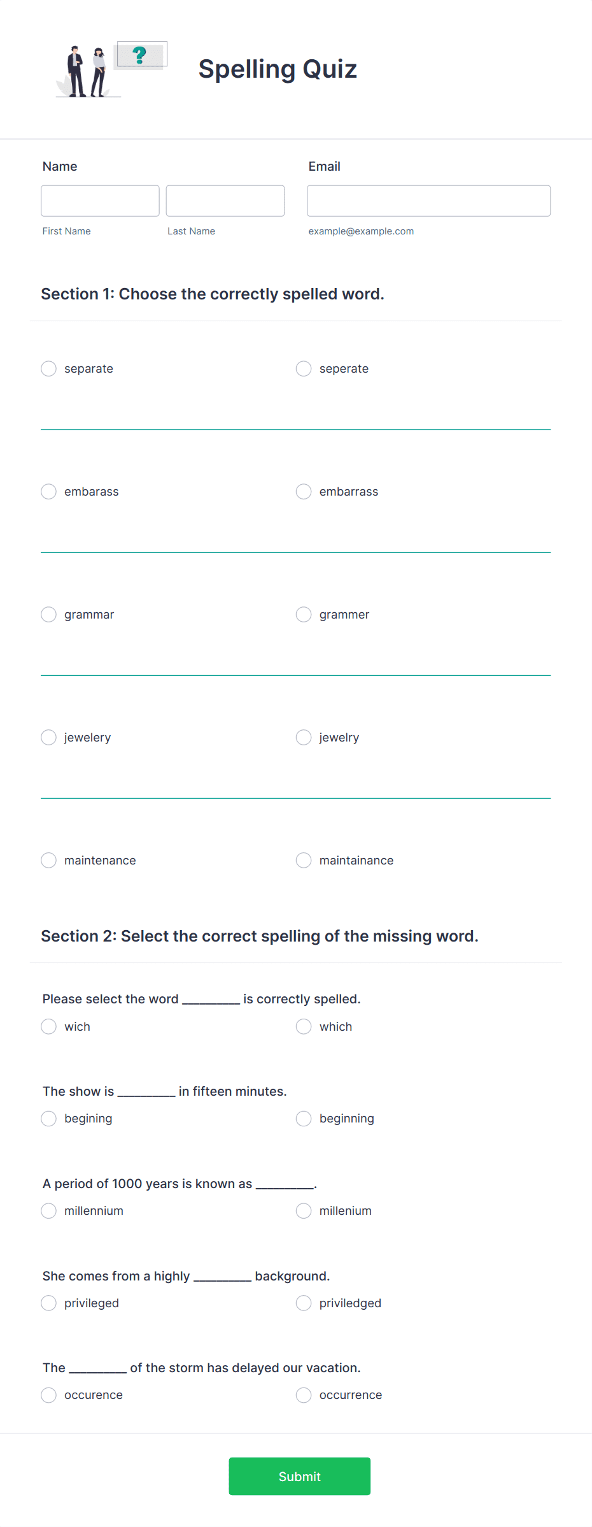
Task: Click the question mark quiz logo
Action: click(x=141, y=55)
